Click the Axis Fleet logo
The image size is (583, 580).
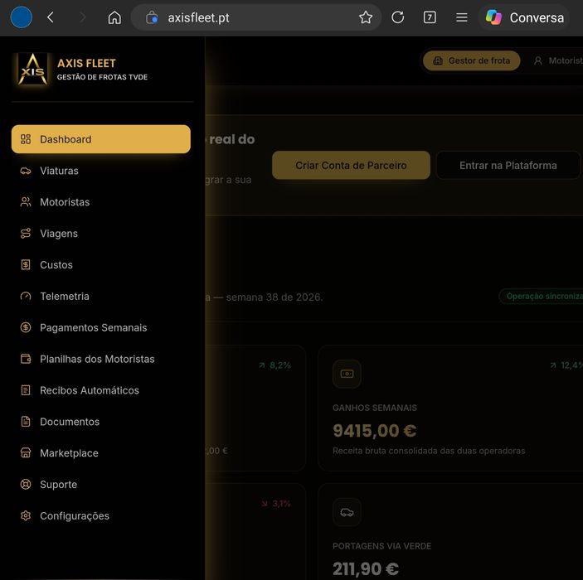(x=32, y=69)
